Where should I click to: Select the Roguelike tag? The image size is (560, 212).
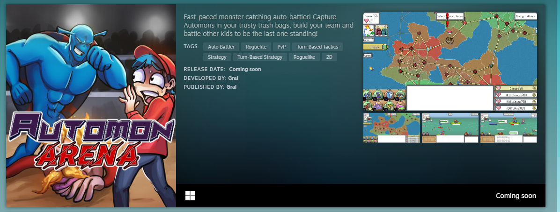click(x=304, y=57)
